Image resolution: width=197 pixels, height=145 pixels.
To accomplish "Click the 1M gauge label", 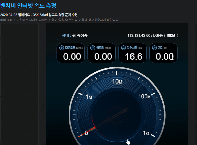I will pyautogui.click(x=89, y=97).
